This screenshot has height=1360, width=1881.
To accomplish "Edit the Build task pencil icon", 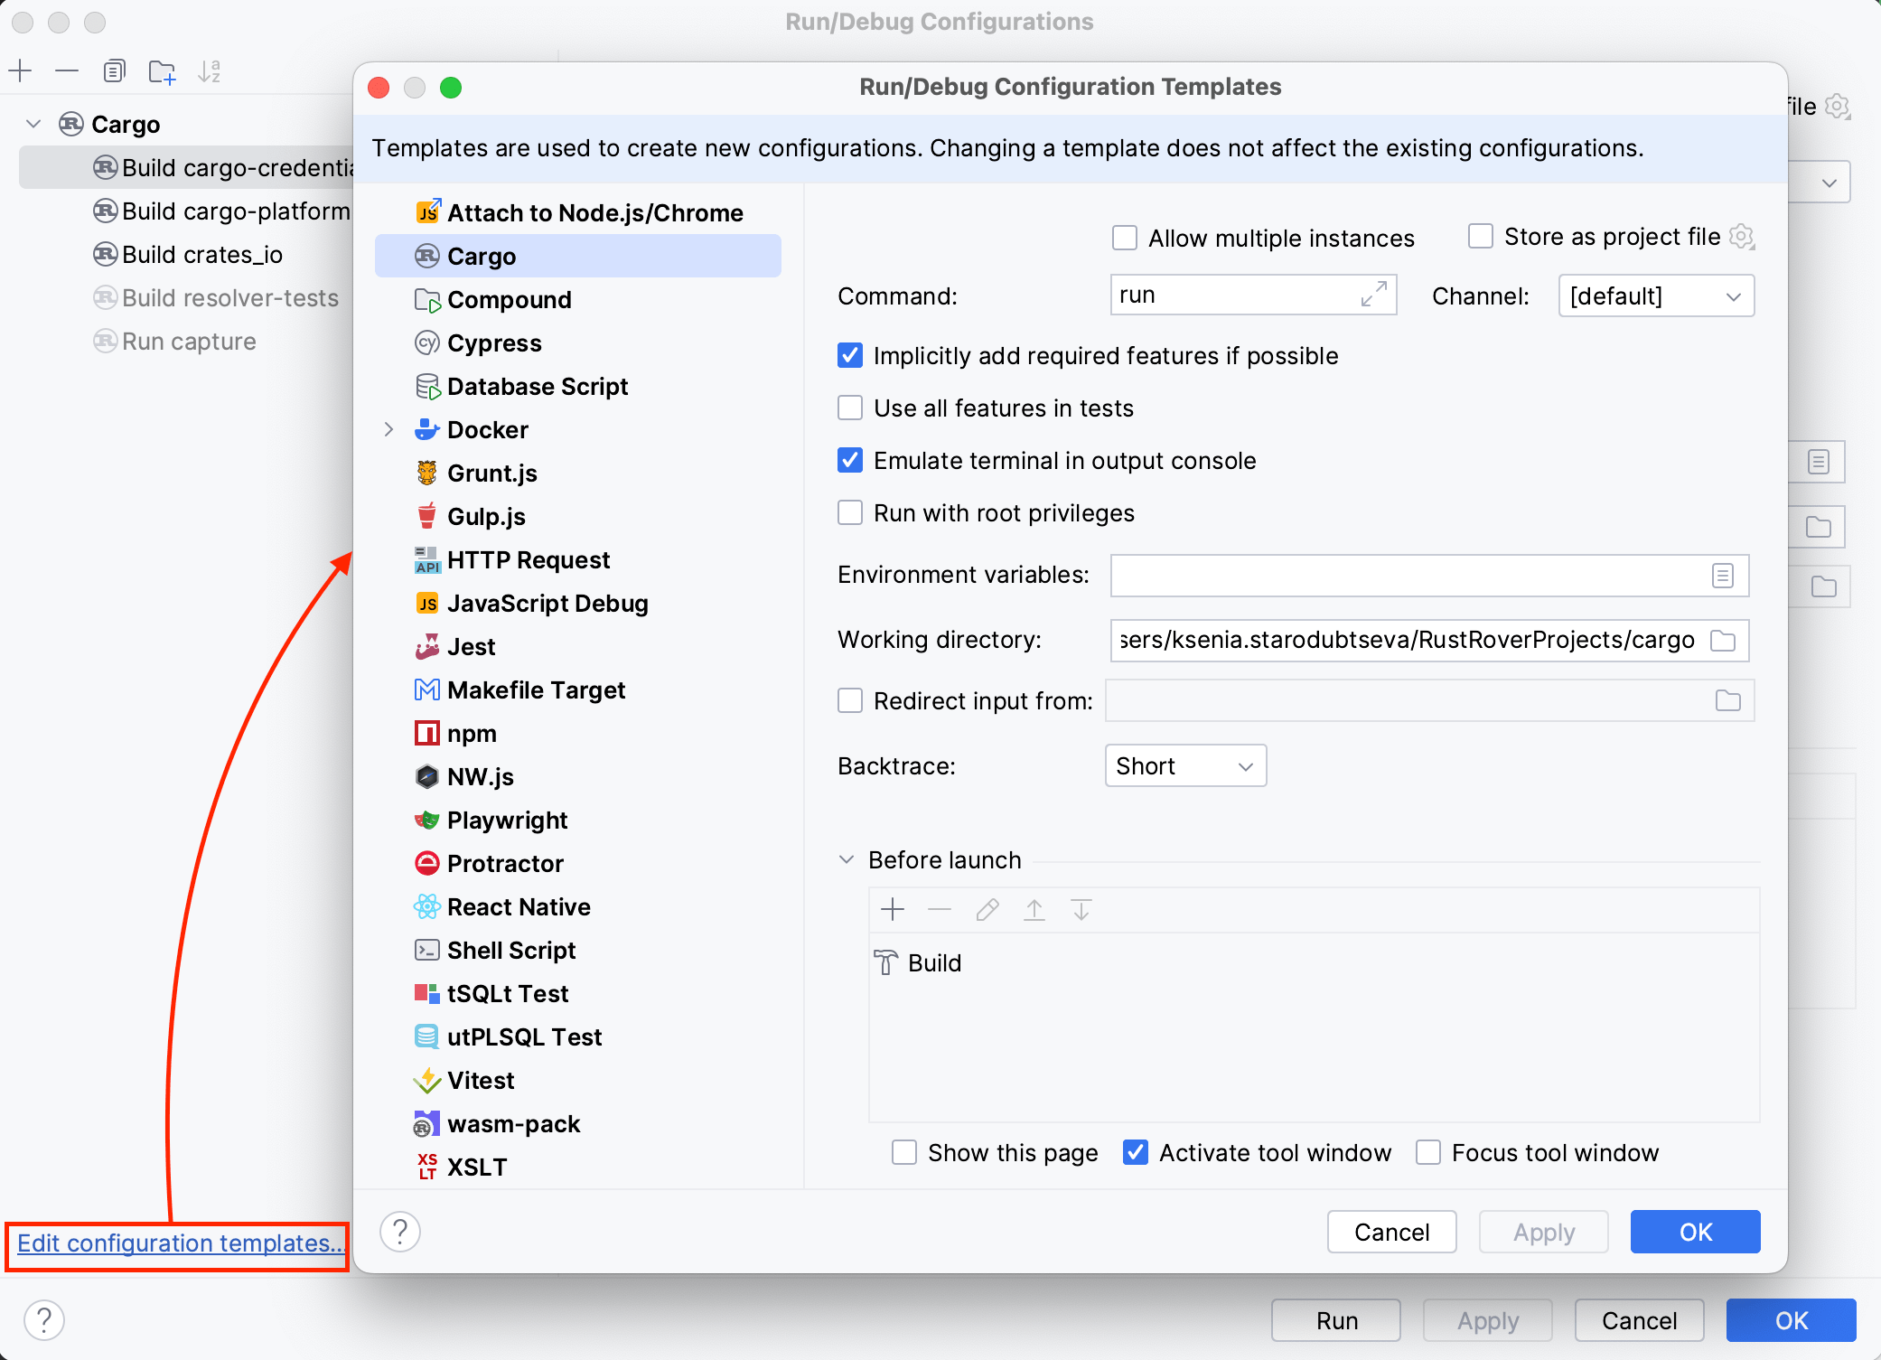I will pyautogui.click(x=987, y=909).
